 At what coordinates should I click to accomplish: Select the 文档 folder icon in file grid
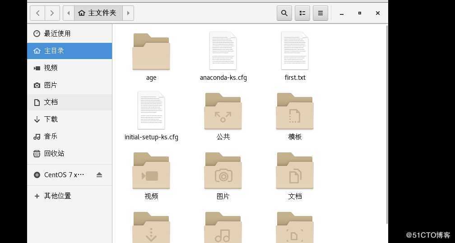[295, 171]
